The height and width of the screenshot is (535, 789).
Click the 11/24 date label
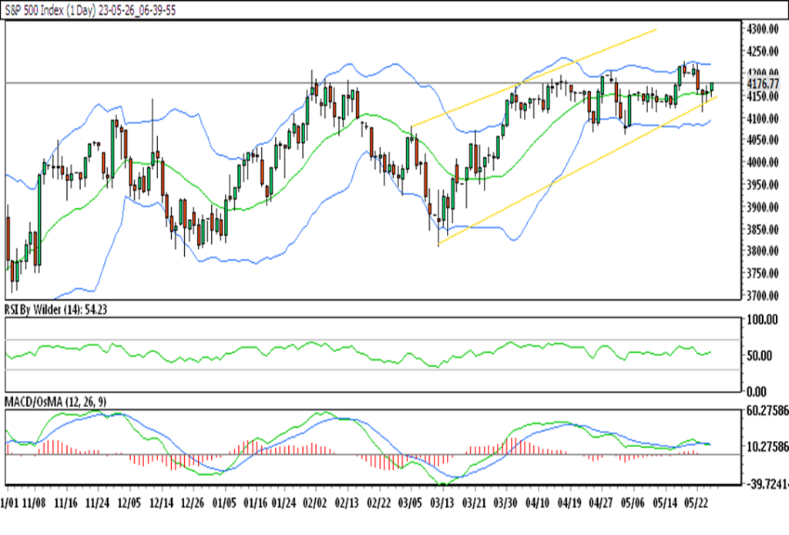[98, 503]
